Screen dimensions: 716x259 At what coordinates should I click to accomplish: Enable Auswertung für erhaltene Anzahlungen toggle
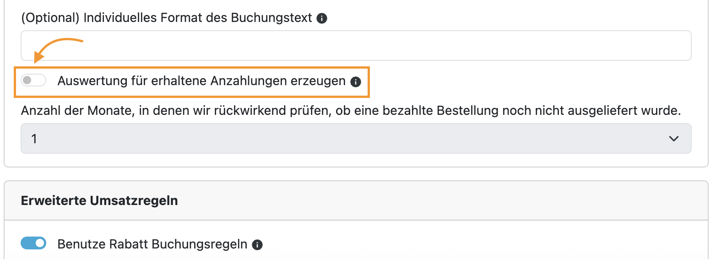[x=33, y=81]
